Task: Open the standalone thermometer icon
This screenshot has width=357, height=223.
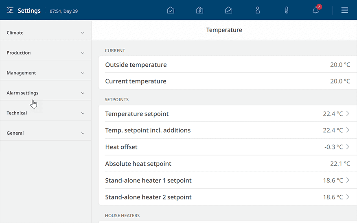Action: 287,10
